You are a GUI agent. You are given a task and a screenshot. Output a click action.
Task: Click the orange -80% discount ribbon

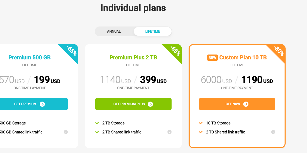coord(279,51)
